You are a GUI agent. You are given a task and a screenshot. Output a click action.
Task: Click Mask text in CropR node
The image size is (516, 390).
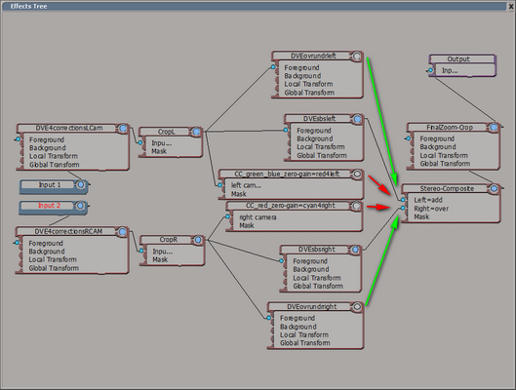(160, 259)
